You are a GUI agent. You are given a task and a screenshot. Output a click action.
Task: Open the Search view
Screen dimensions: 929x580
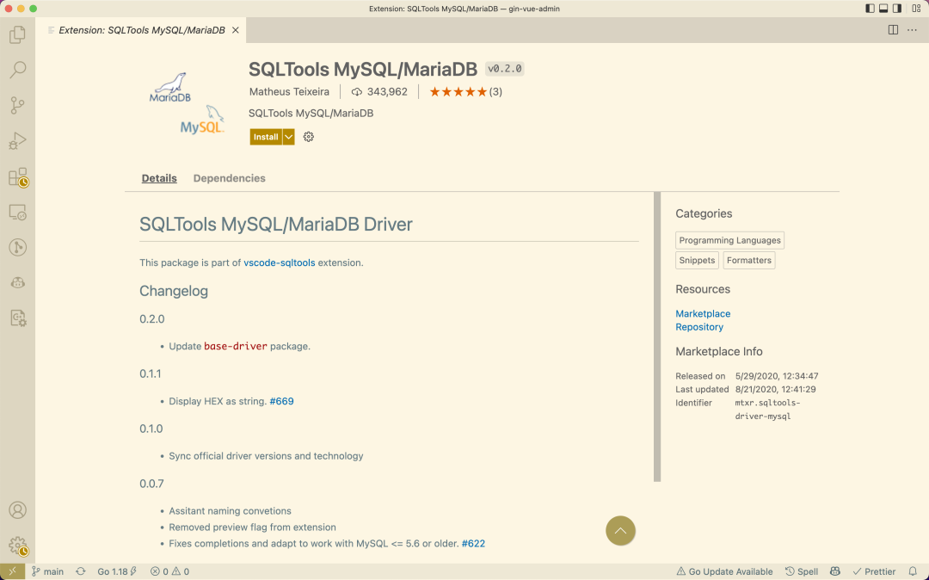pos(17,71)
